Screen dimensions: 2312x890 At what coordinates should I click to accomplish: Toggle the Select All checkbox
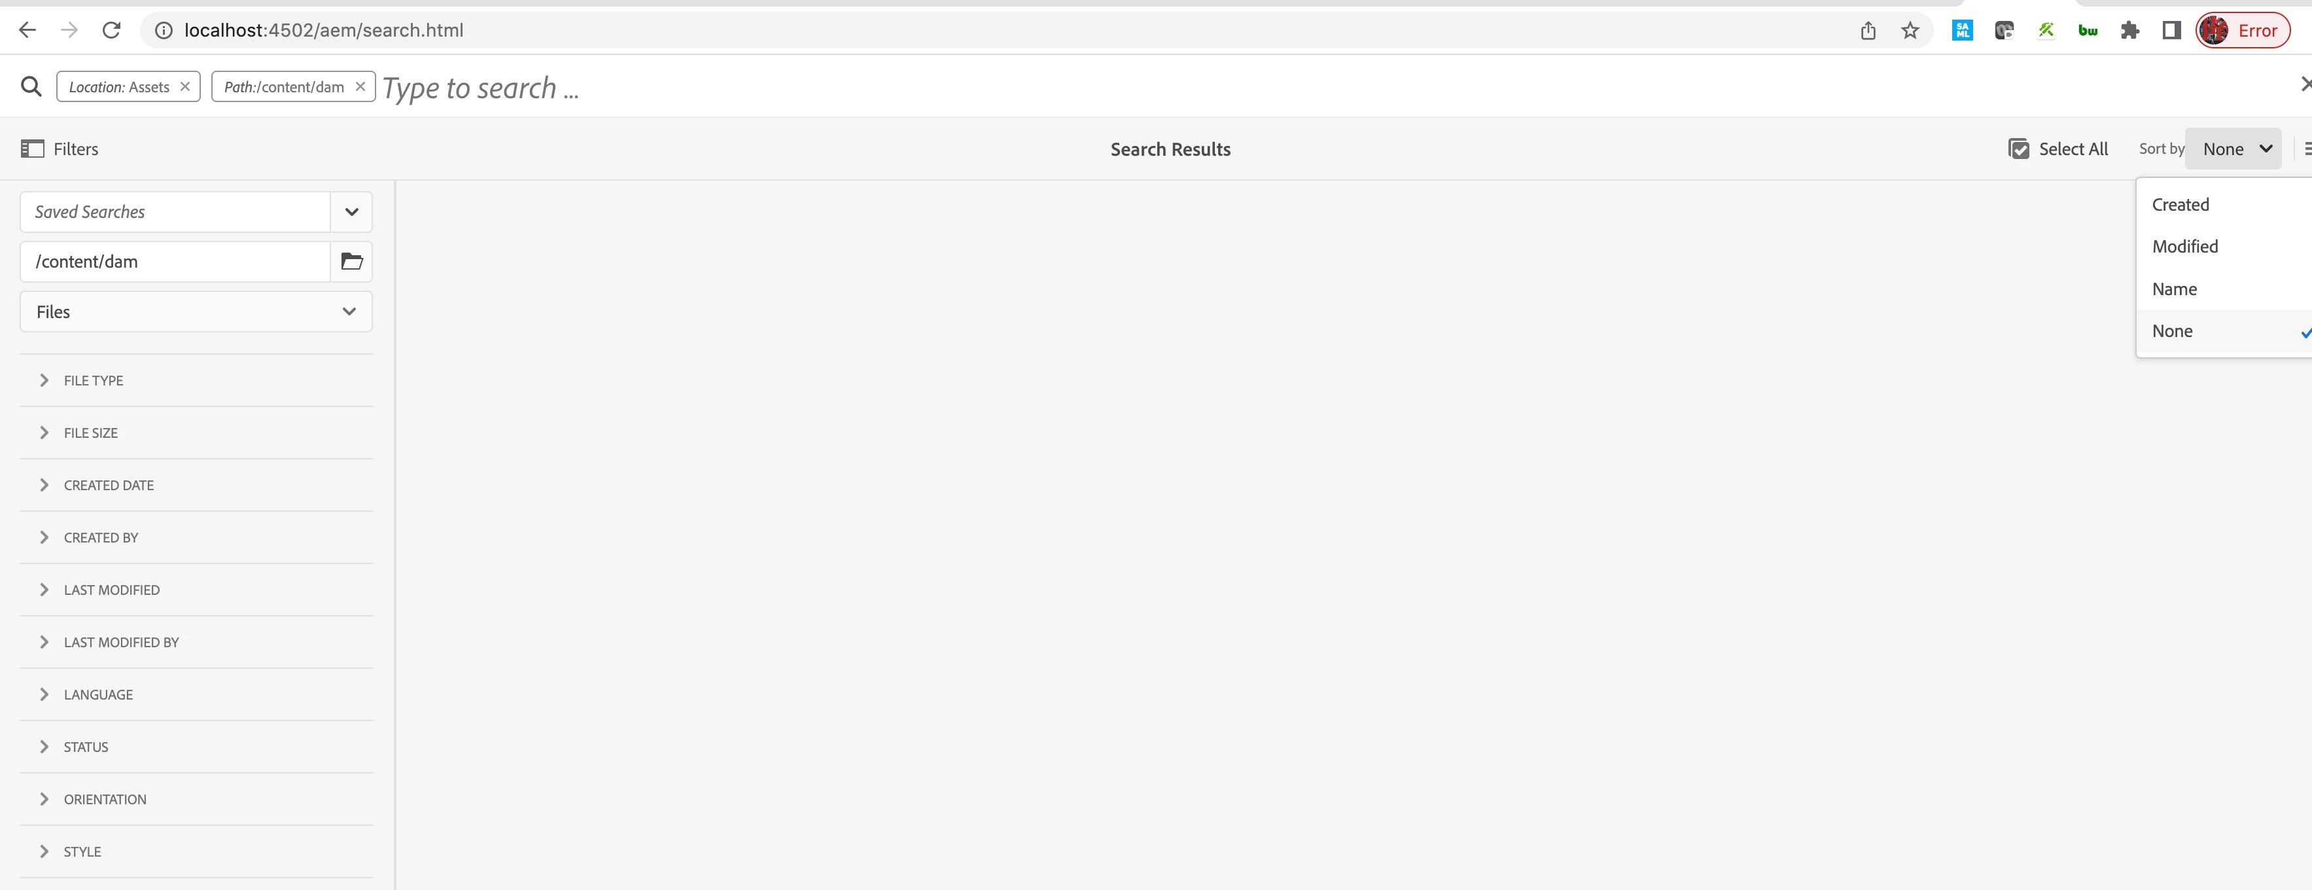coord(2018,149)
